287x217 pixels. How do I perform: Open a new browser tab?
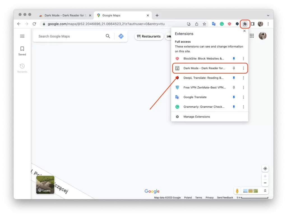click(x=157, y=16)
